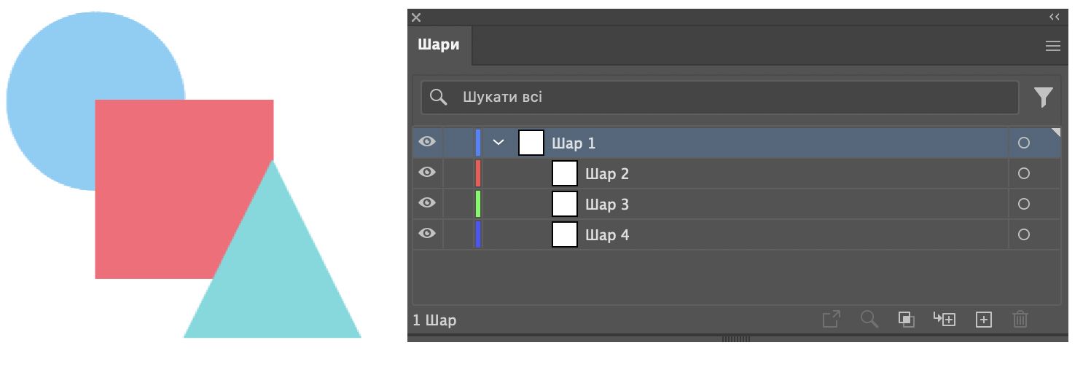
Task: Toggle visibility of Шар 2
Action: (427, 173)
